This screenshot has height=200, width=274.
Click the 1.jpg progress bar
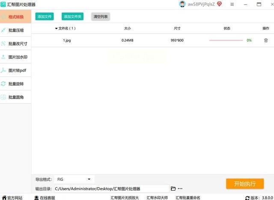(226, 40)
